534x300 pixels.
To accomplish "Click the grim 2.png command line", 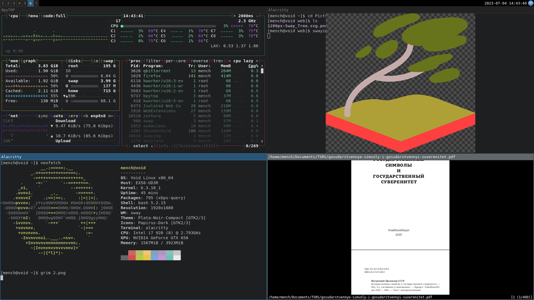I will coord(33,273).
